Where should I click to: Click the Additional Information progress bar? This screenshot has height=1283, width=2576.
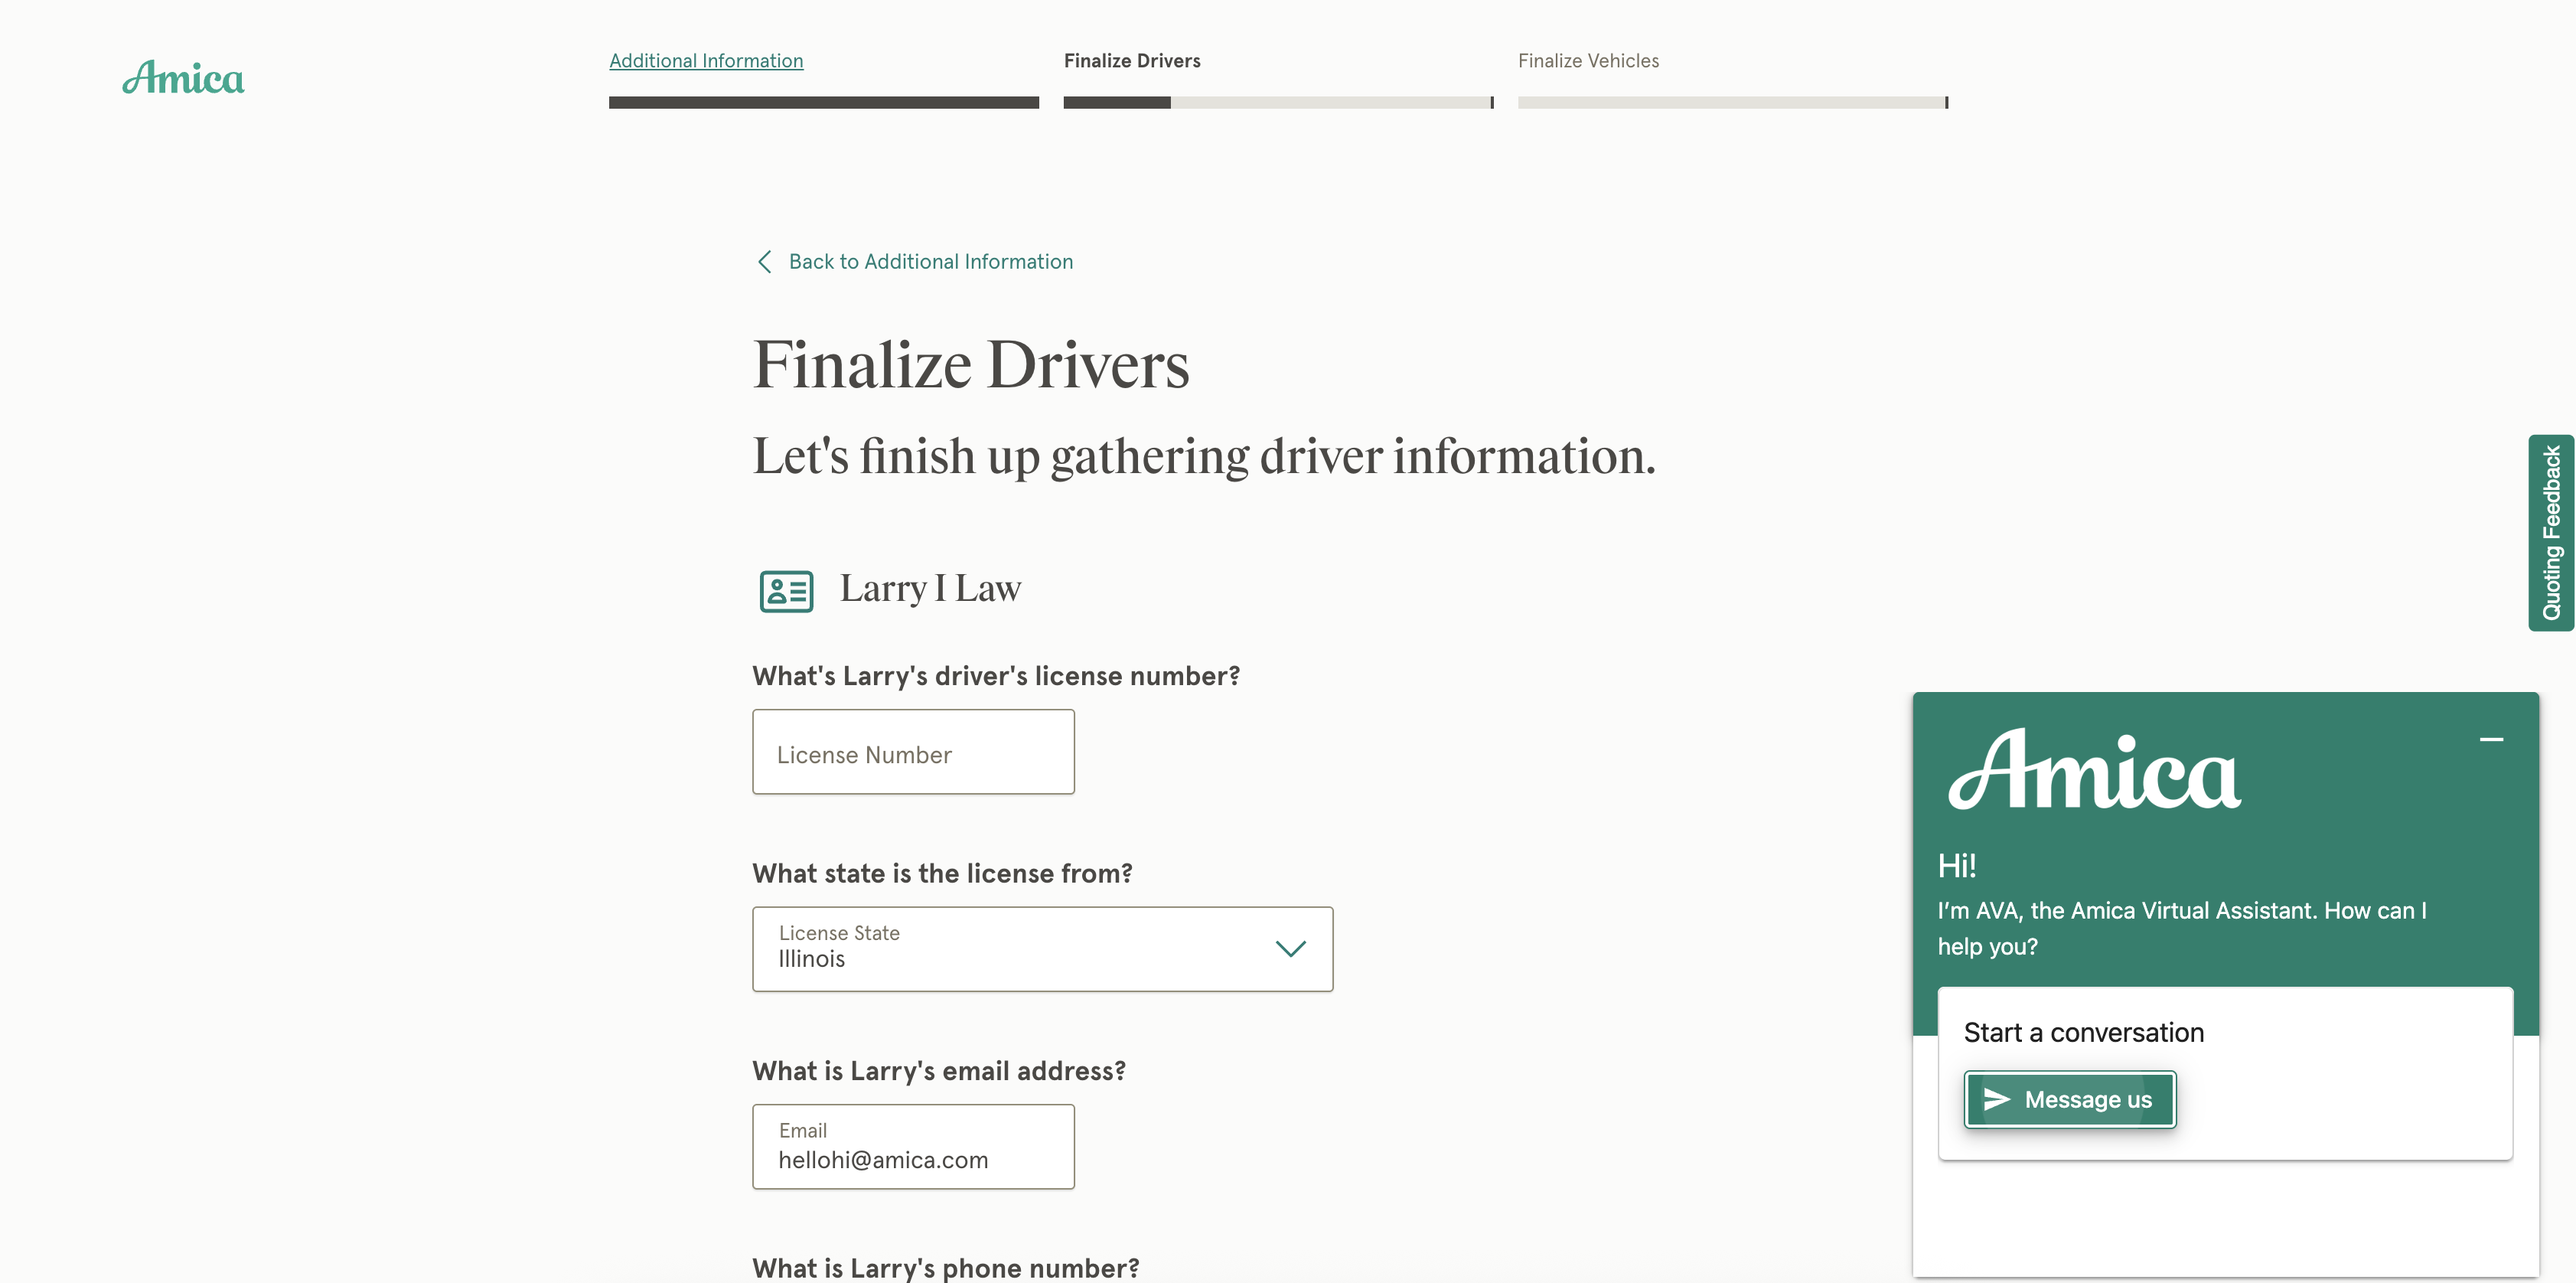point(823,102)
